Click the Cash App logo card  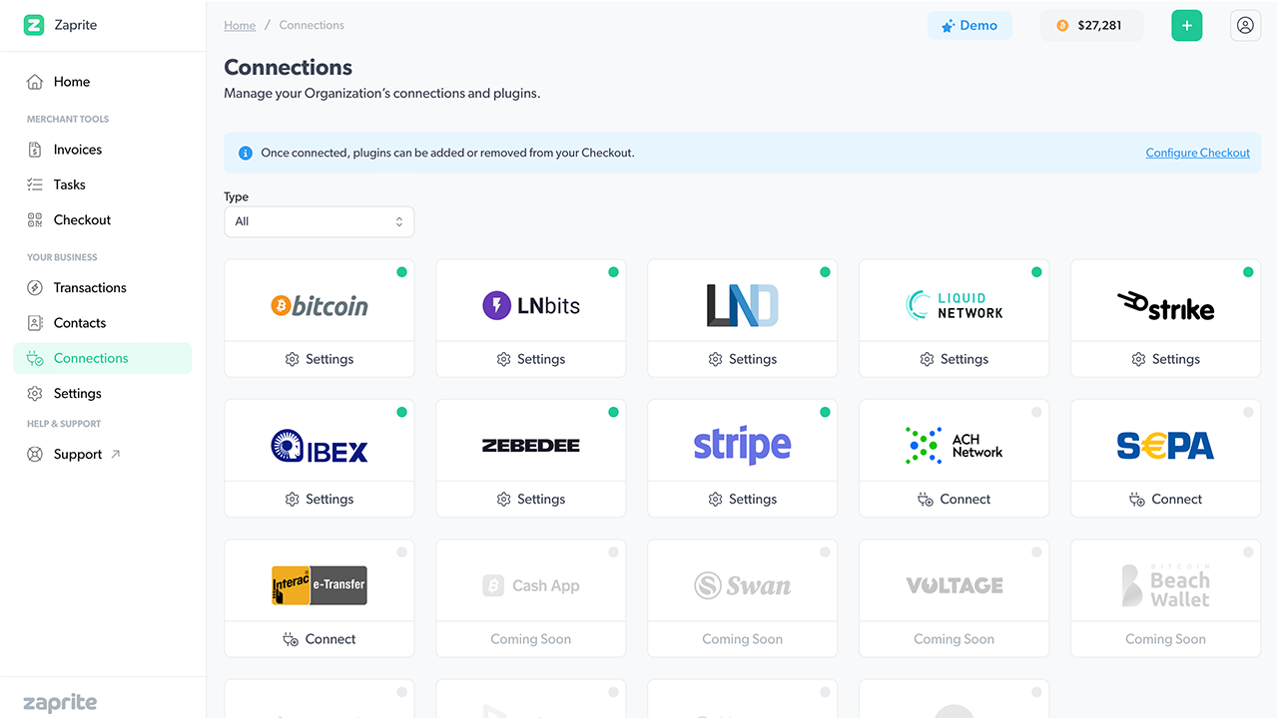[x=531, y=585]
